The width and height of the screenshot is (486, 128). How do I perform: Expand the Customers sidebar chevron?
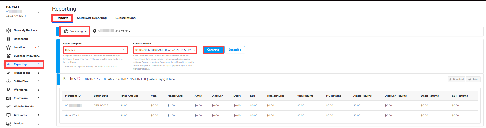point(39,98)
